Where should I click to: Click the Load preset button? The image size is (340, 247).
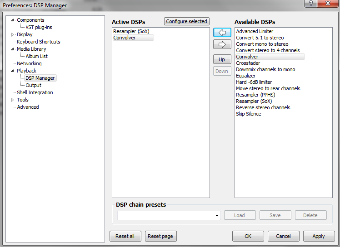coord(240,215)
